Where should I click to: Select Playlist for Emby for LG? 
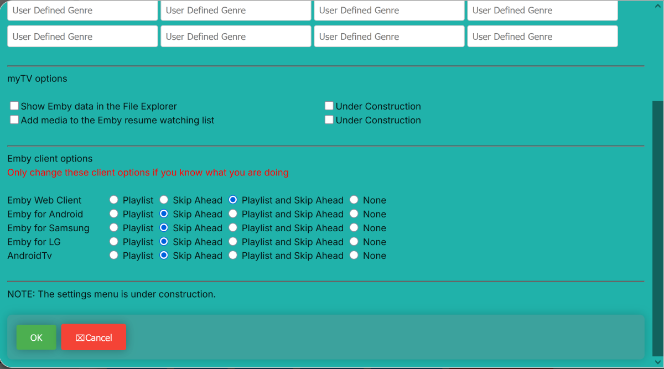pos(114,241)
